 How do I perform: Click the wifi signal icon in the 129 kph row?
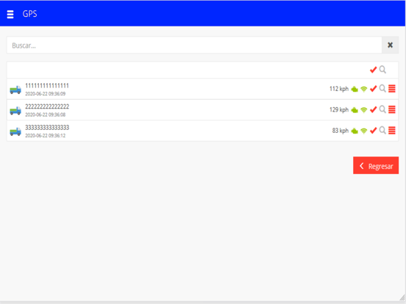(x=364, y=110)
